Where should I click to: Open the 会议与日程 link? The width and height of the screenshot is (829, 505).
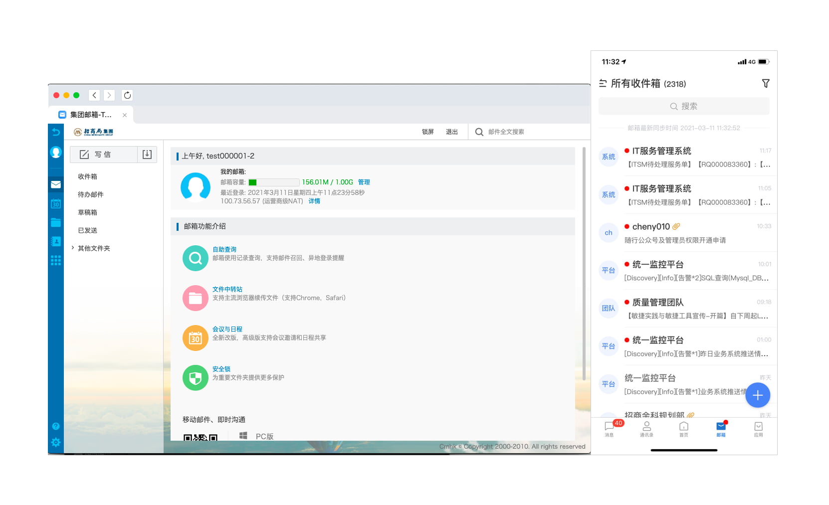click(227, 329)
